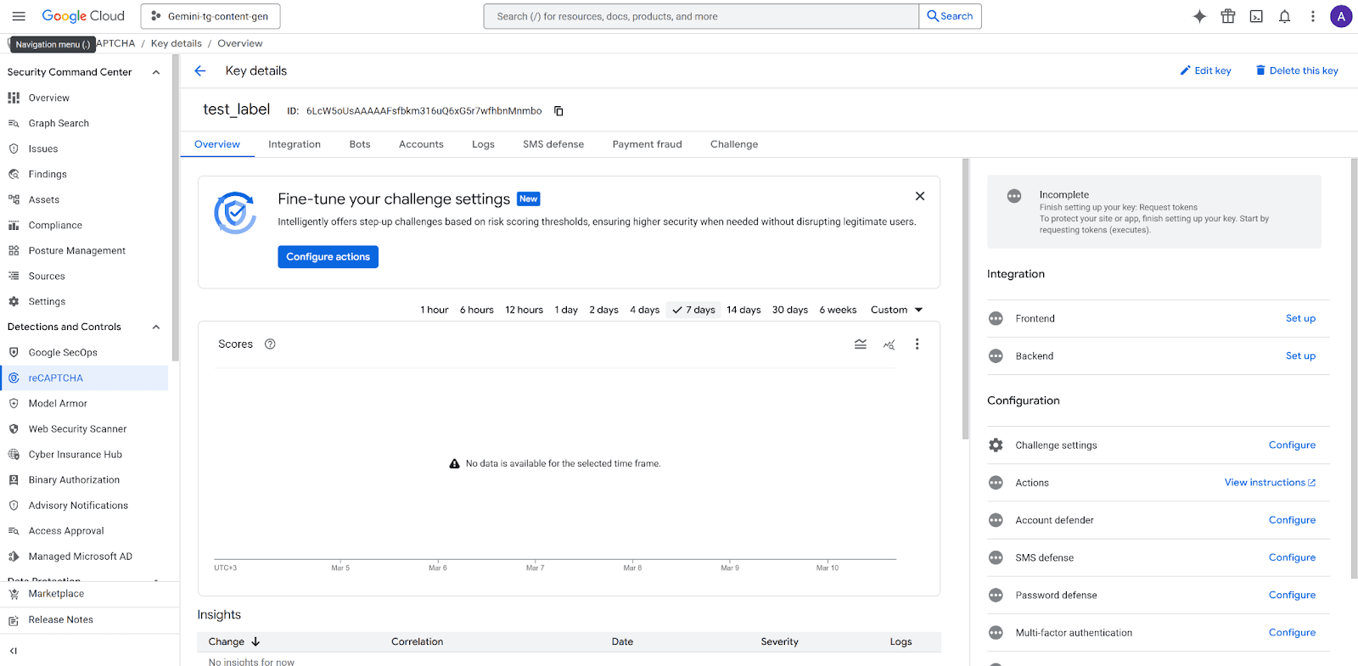Select the 7 days time range
This screenshot has width=1358, height=666.
tap(693, 310)
